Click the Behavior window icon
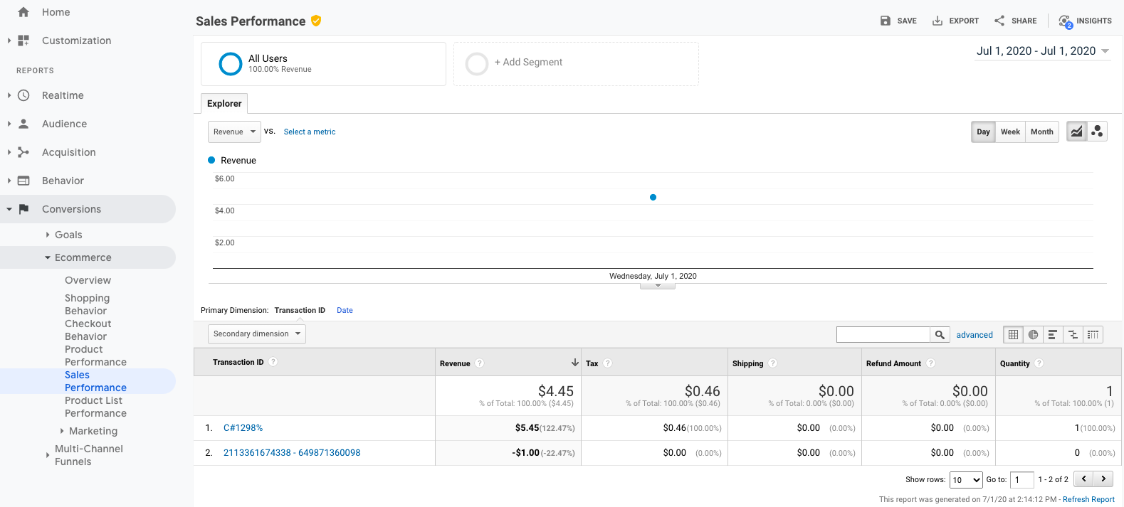Screen dimensions: 1124x507 [23, 181]
